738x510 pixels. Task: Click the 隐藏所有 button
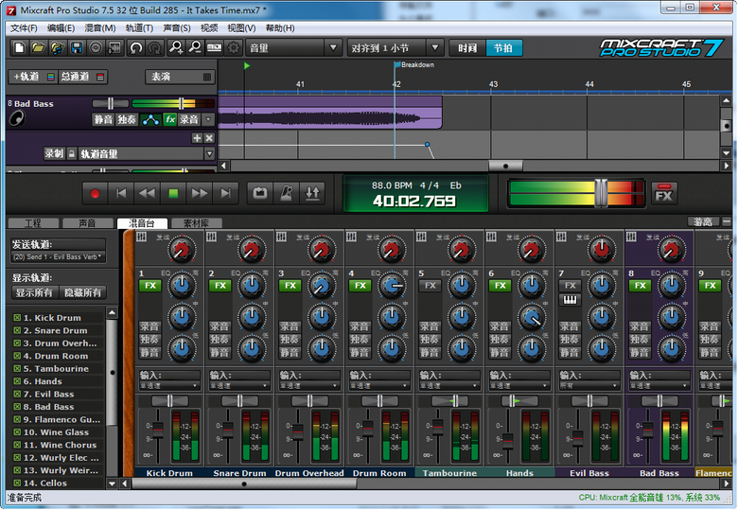(82, 293)
